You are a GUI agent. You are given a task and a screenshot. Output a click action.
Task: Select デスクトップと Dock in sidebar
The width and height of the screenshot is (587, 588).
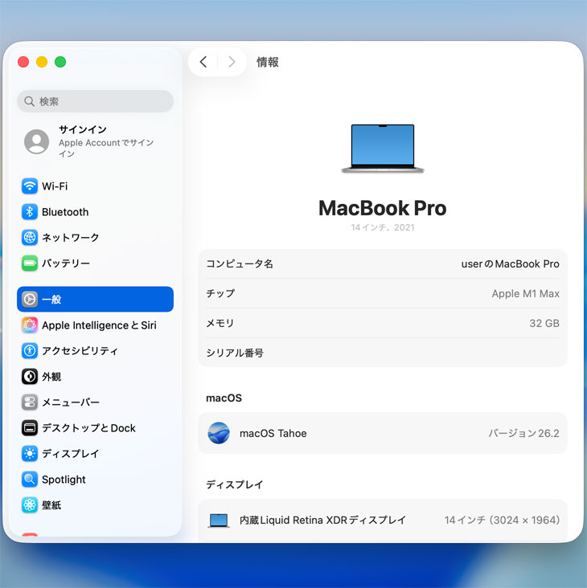[x=88, y=428]
